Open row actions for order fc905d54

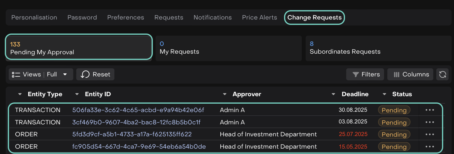[x=430, y=147]
